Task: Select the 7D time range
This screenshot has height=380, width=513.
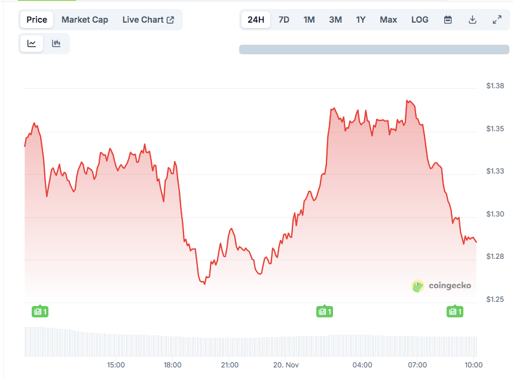Action: tap(284, 20)
